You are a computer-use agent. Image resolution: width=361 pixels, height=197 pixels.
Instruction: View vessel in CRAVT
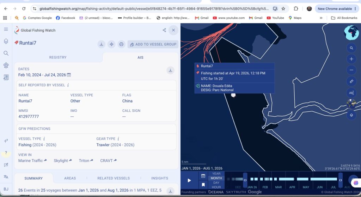pyautogui.click(x=109, y=161)
